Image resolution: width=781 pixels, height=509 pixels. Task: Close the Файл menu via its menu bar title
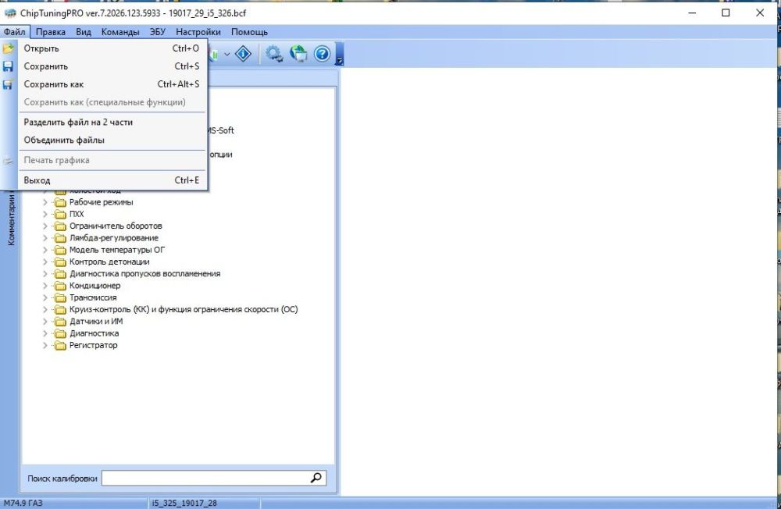click(14, 32)
